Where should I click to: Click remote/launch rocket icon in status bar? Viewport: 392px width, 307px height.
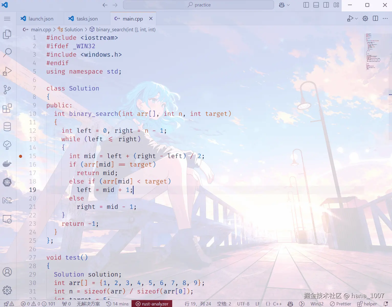tap(9, 304)
